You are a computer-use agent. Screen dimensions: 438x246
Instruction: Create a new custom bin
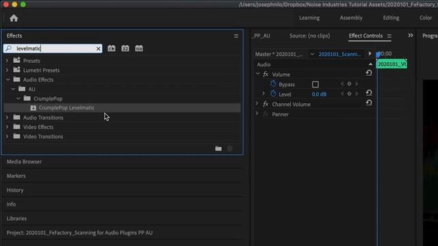(218, 149)
